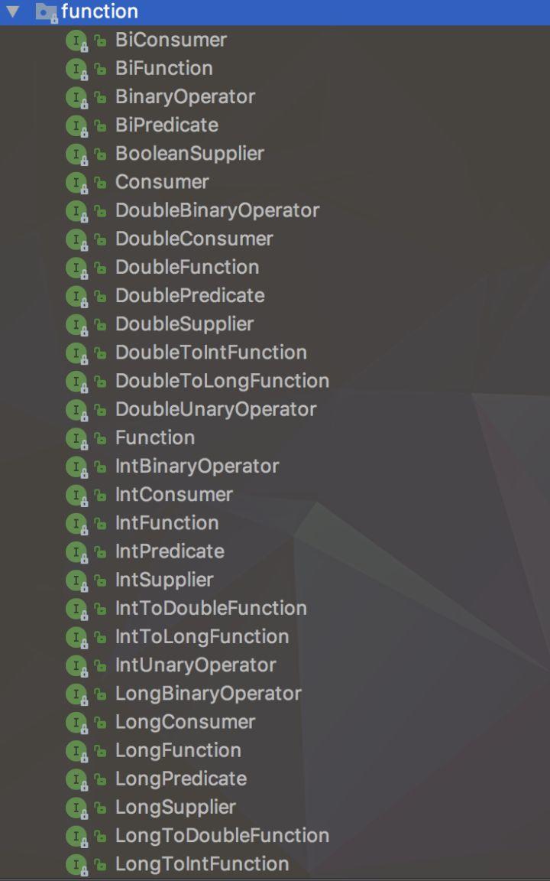Image resolution: width=550 pixels, height=881 pixels.
Task: Click the interface icon beside Function
Action: coord(76,437)
